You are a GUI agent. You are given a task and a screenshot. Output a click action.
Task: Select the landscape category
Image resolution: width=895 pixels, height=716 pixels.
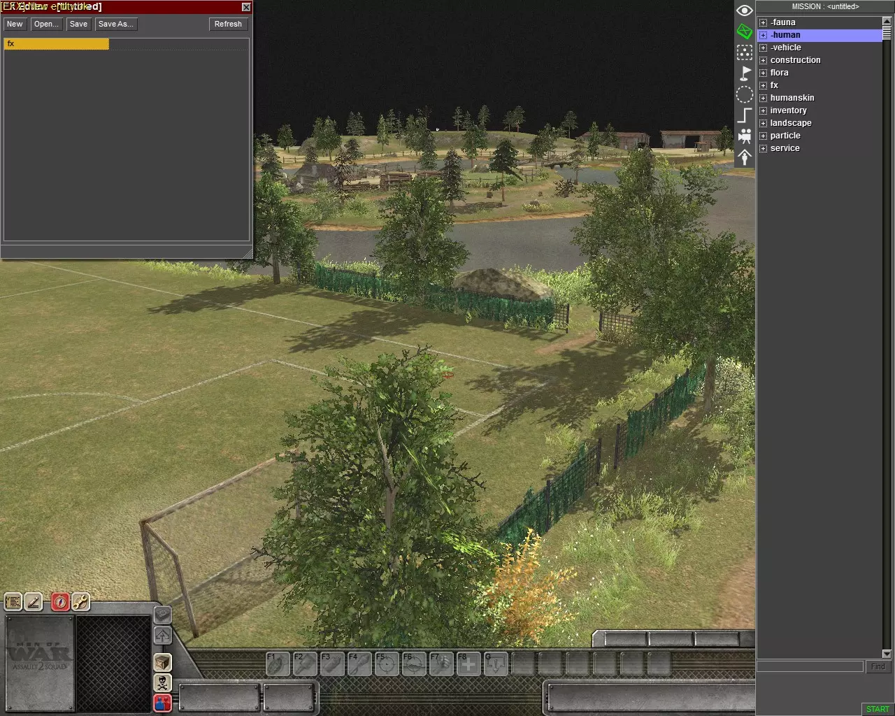tap(791, 123)
